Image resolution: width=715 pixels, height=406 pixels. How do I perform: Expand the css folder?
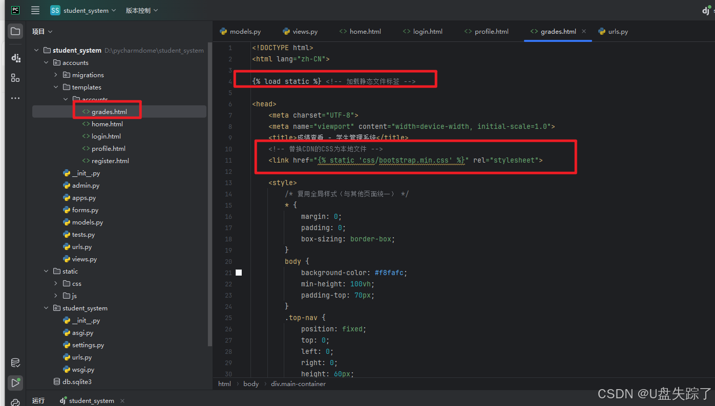(x=56, y=283)
